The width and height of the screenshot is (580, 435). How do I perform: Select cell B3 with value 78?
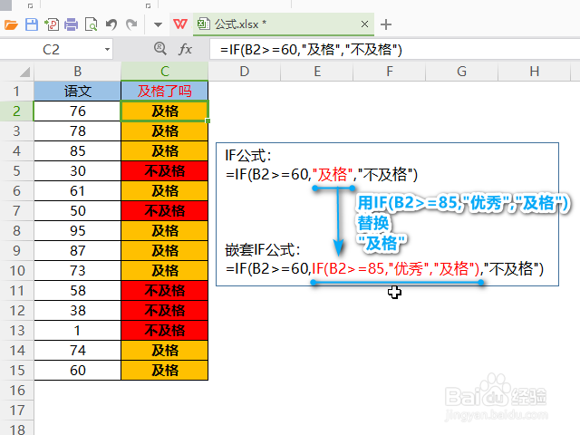pos(77,130)
